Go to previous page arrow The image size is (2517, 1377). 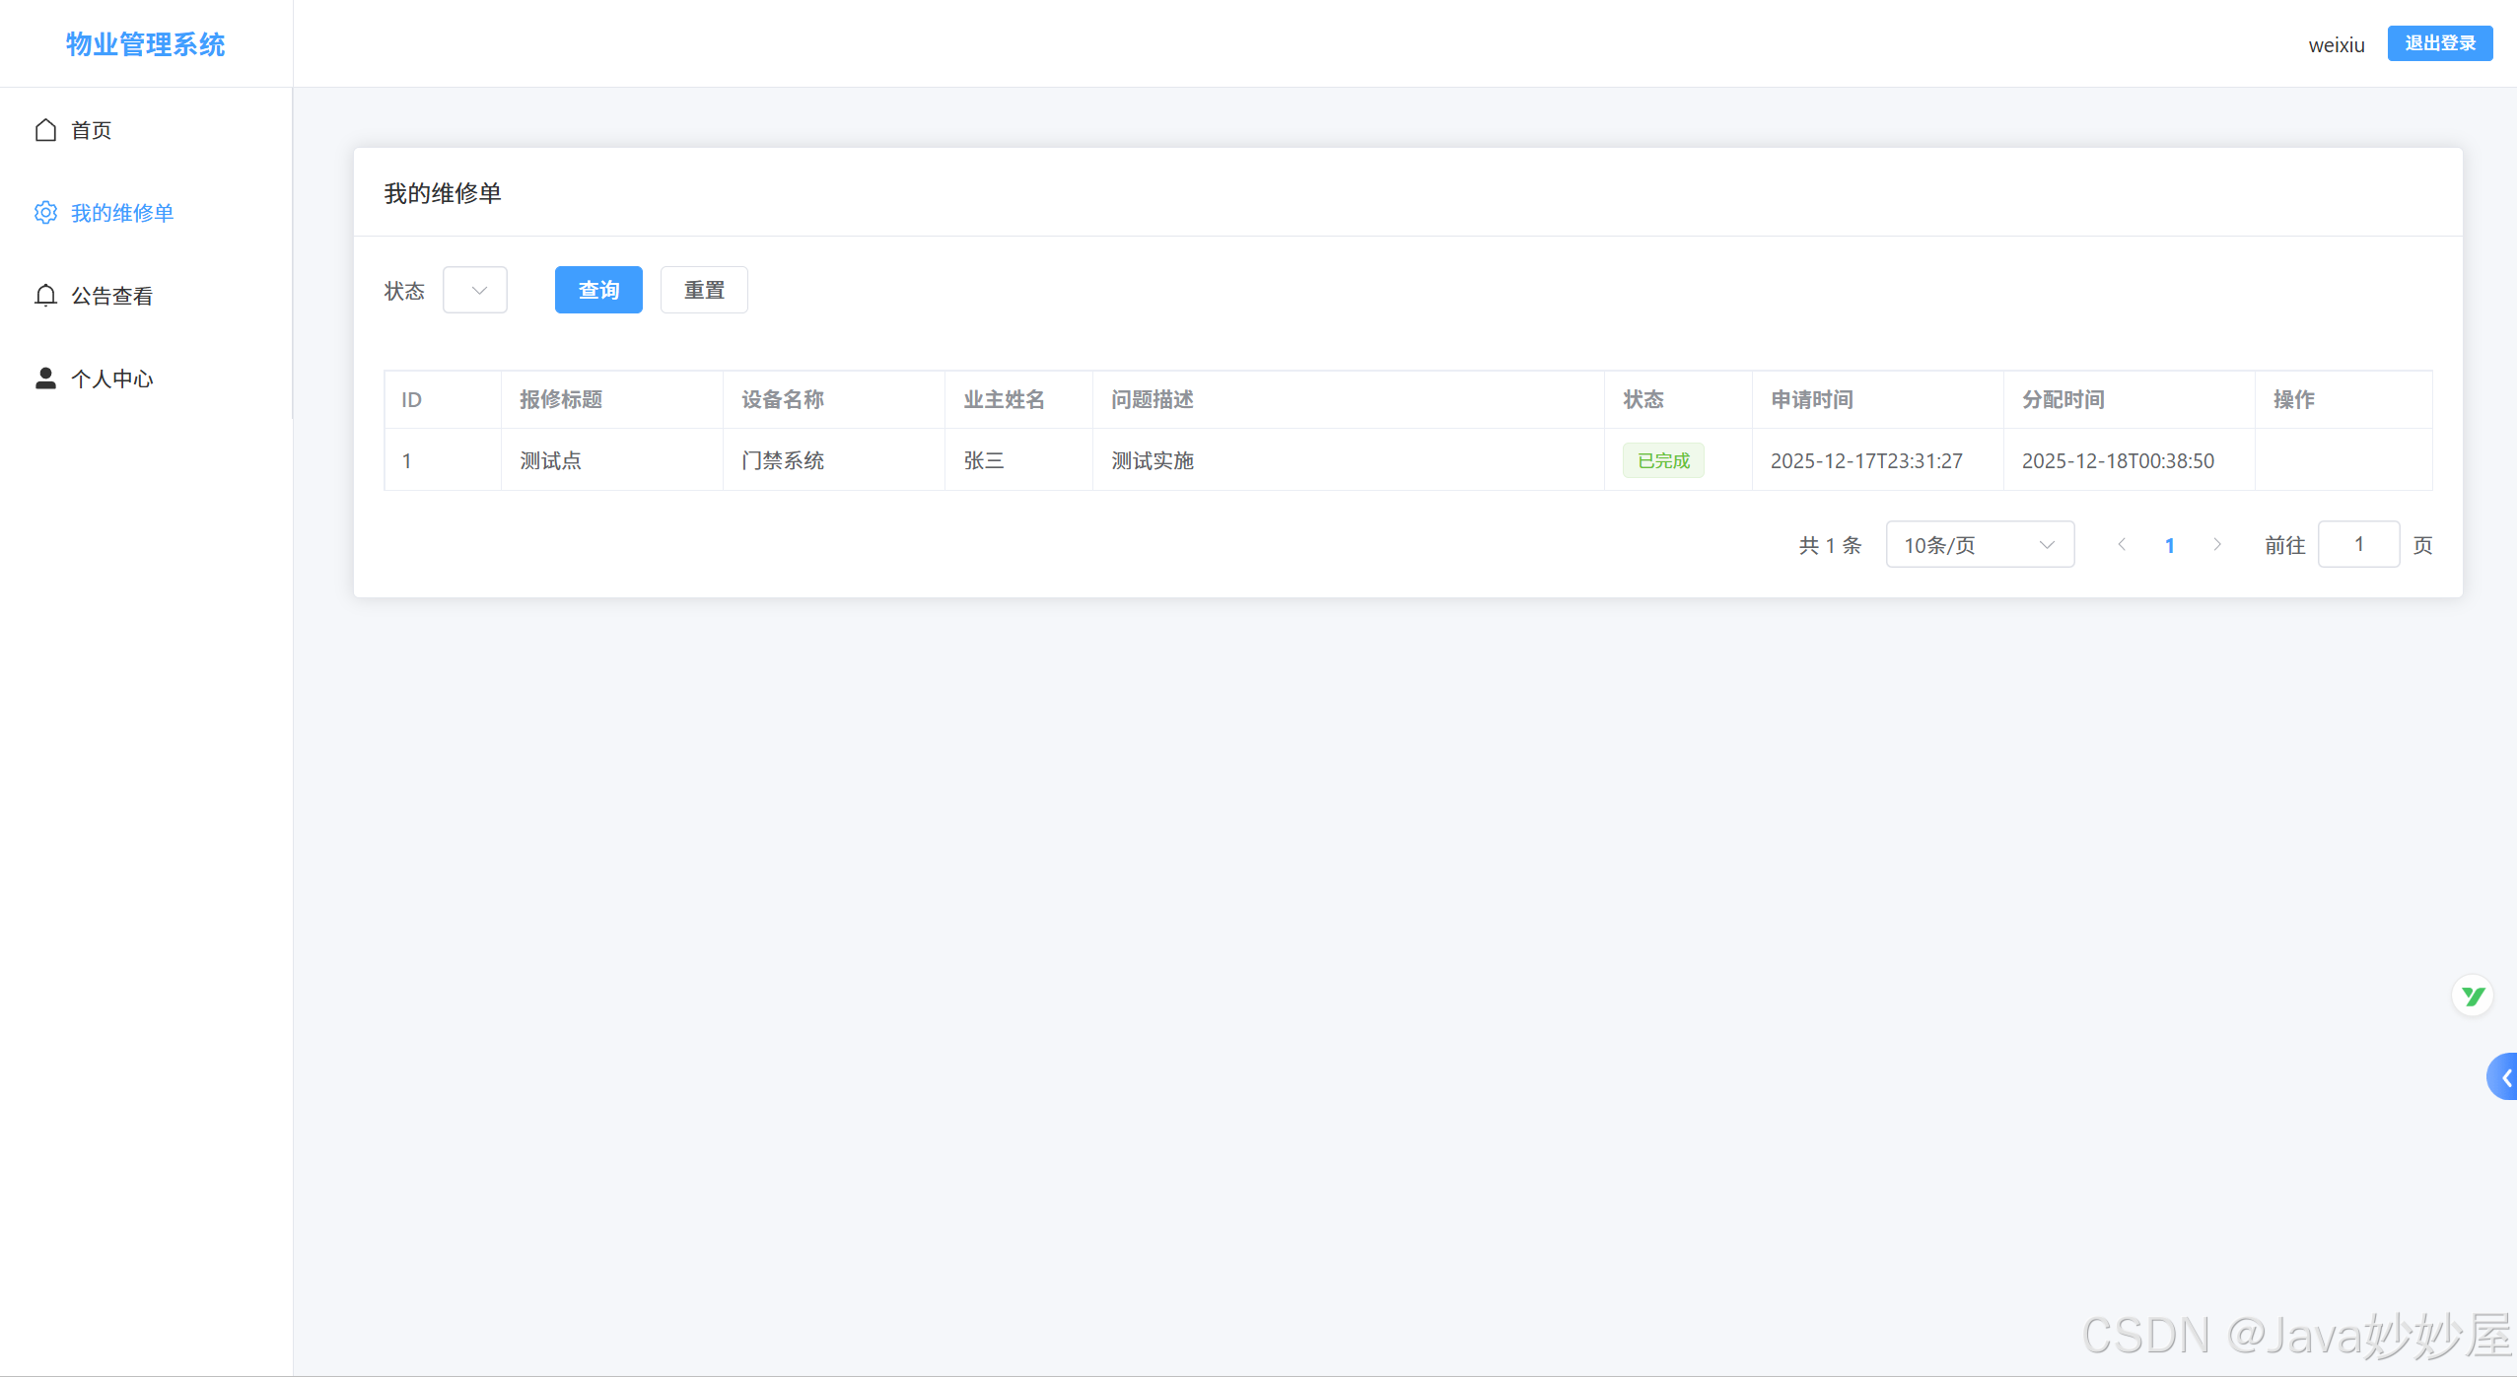pos(2122,545)
